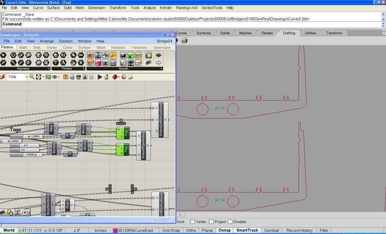The image size is (386, 234).
Task: Click the Record History status button
Action: click(299, 230)
